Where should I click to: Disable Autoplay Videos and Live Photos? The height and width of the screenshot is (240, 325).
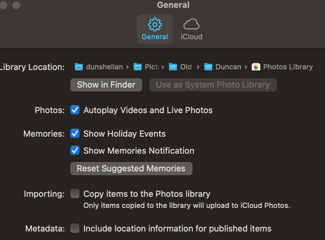(75, 110)
